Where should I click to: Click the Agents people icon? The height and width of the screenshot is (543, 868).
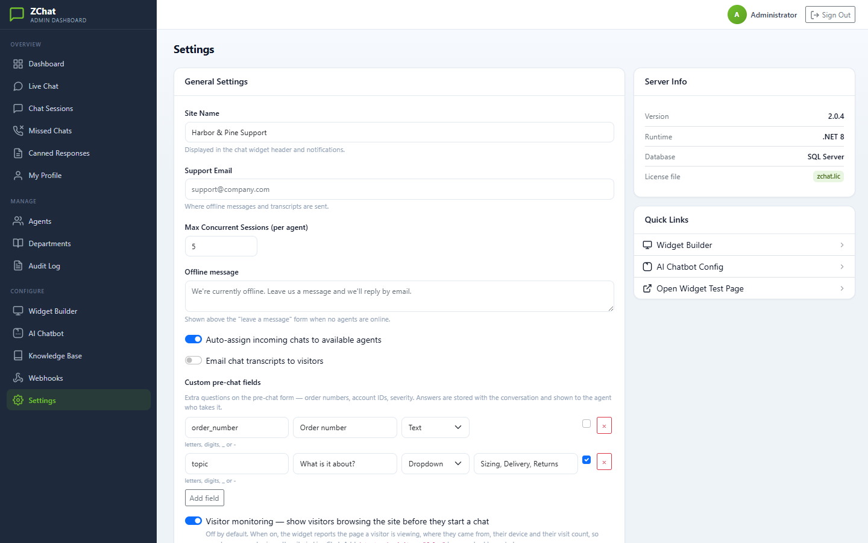pyautogui.click(x=18, y=221)
